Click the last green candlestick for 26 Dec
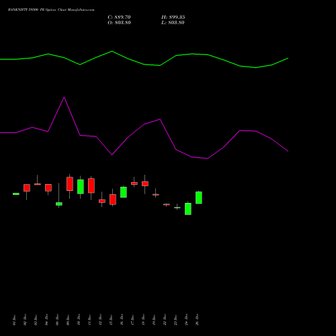The height and width of the screenshot is (336, 336). coord(199,198)
